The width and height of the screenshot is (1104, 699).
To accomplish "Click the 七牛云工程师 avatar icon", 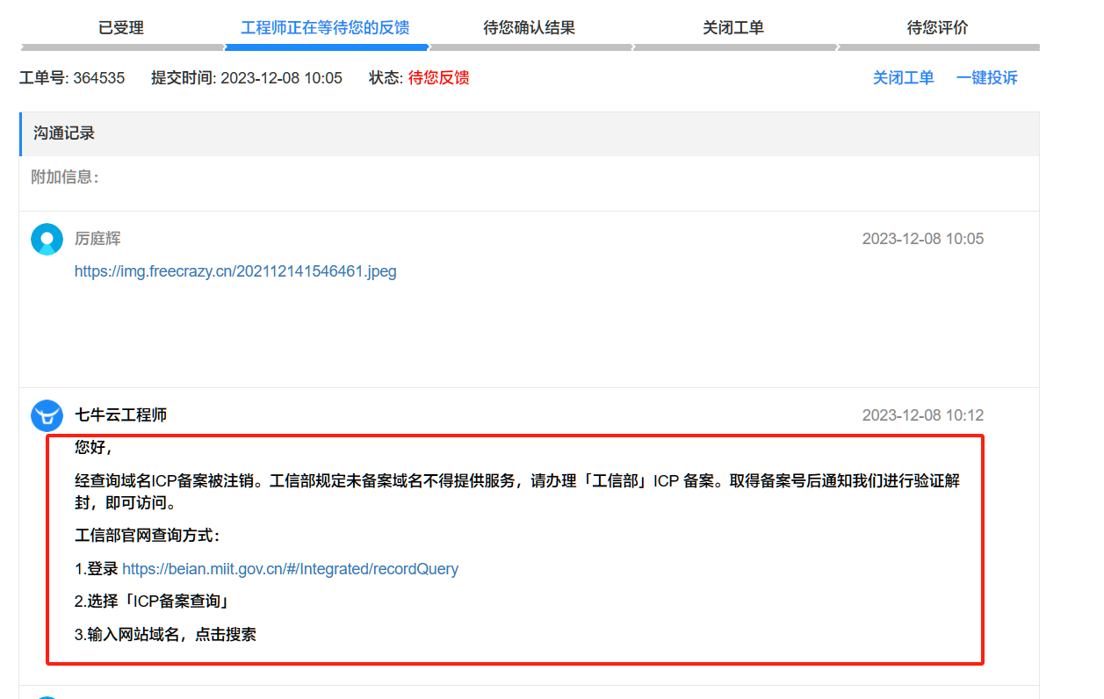I will click(x=47, y=415).
